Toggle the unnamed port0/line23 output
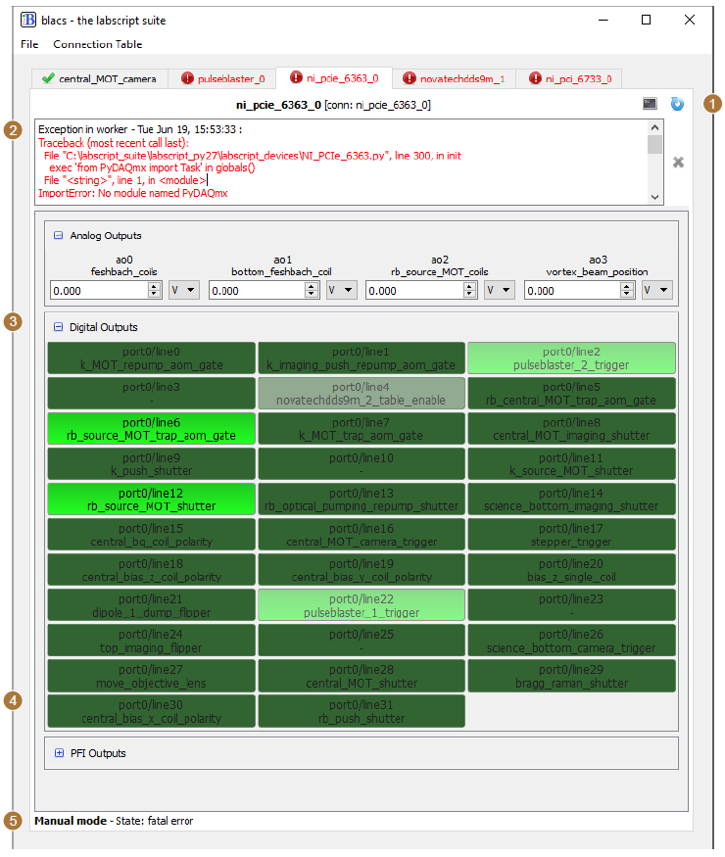Viewport: 725px width, 857px height. (571, 605)
